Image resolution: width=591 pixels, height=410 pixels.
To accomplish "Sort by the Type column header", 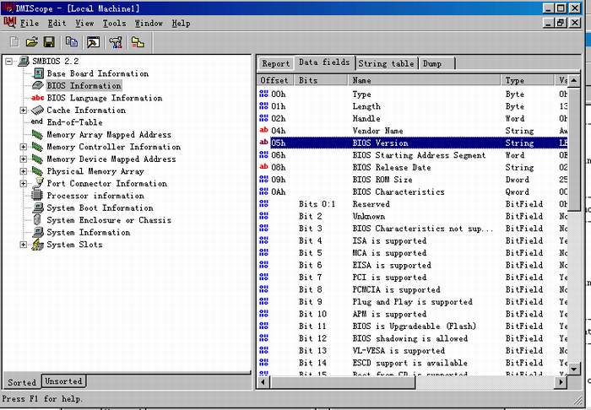I will tap(528, 80).
